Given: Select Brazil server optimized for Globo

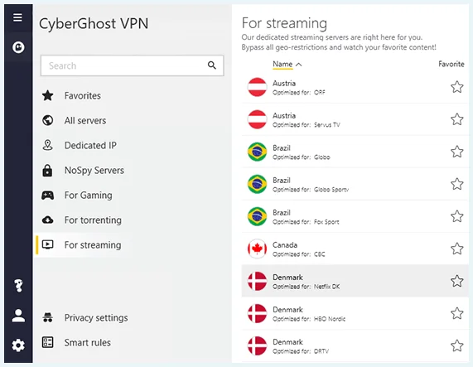Looking at the screenshot, I should tap(355, 152).
